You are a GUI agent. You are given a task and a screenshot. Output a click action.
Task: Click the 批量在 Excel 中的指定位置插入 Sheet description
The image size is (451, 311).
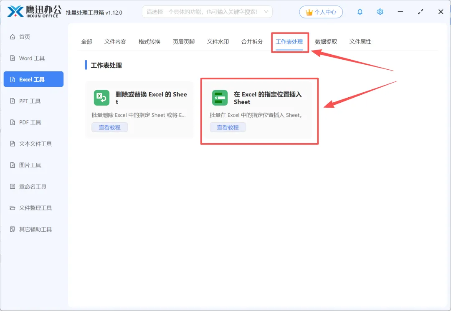point(256,115)
